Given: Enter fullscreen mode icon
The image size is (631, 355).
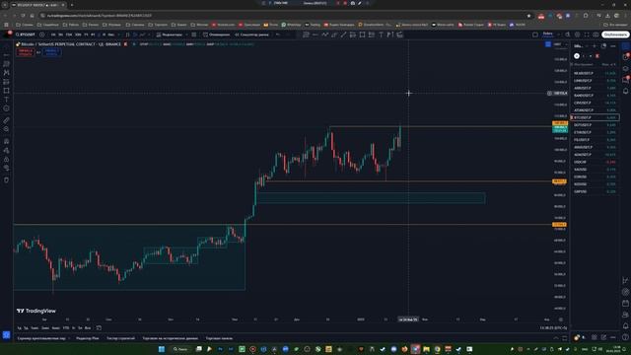Looking at the screenshot, I should (x=587, y=35).
